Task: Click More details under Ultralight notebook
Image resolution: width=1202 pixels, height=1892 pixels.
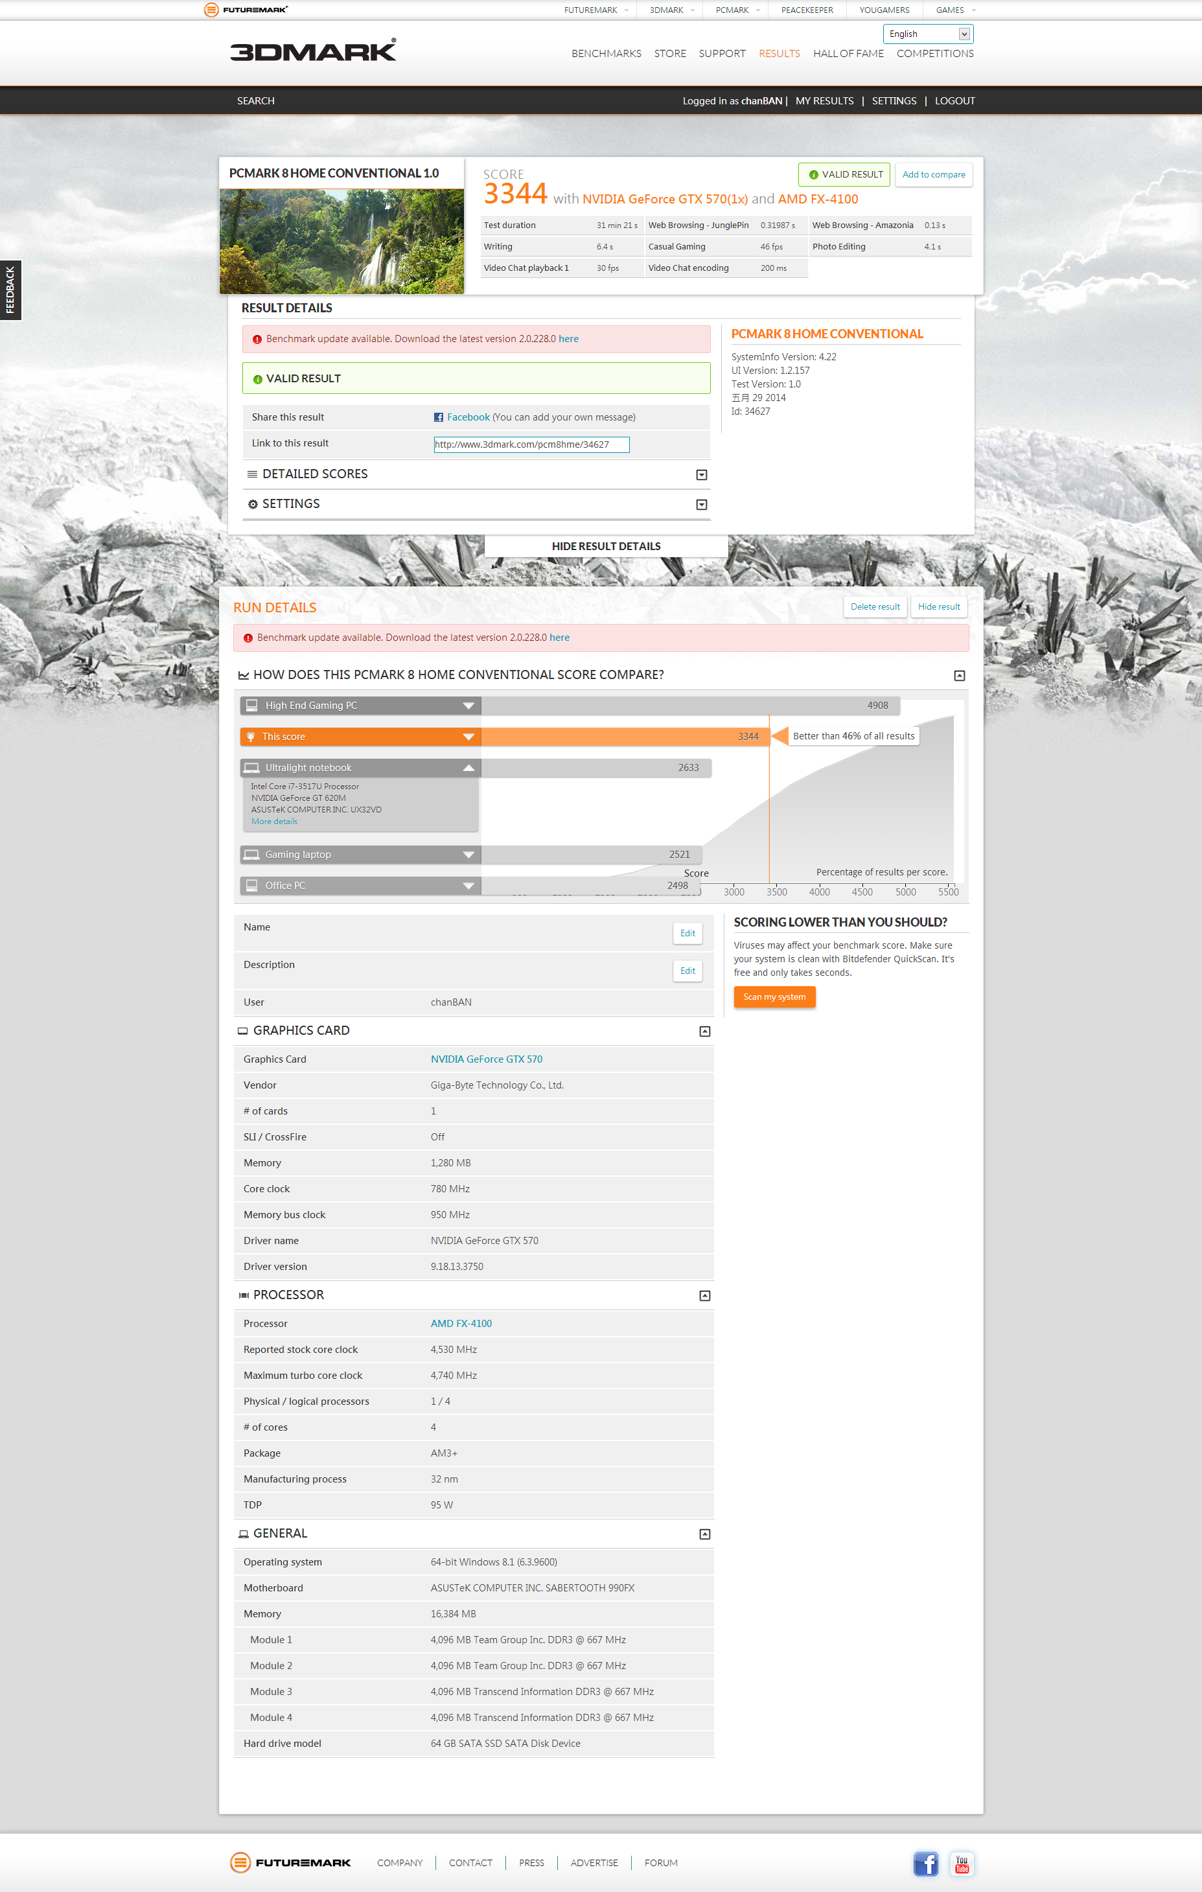Action: tap(274, 821)
